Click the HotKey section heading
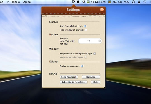 pos(53,34)
